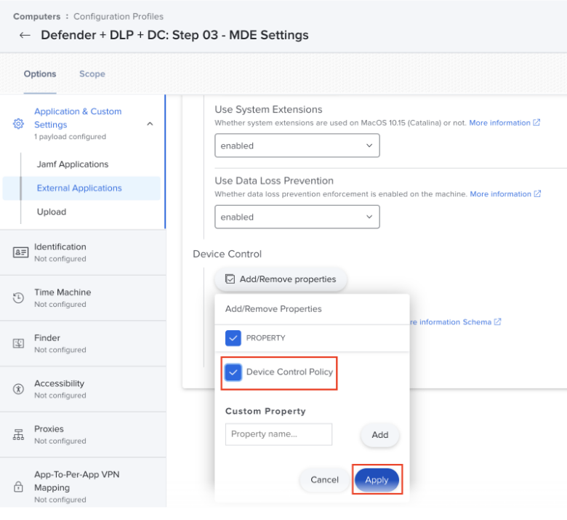Viewport: 567px width, 520px height.
Task: Open the Use Data Loss Prevention dropdown
Action: coord(297,217)
